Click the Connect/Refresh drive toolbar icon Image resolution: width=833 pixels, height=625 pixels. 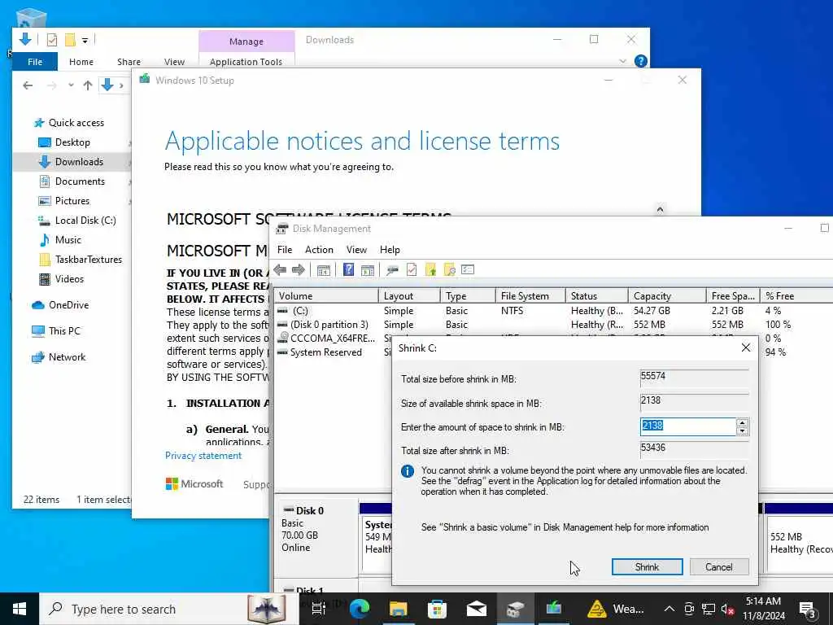pos(393,270)
